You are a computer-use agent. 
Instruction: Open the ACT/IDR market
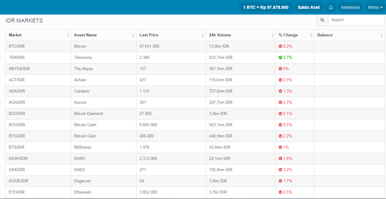[17, 80]
